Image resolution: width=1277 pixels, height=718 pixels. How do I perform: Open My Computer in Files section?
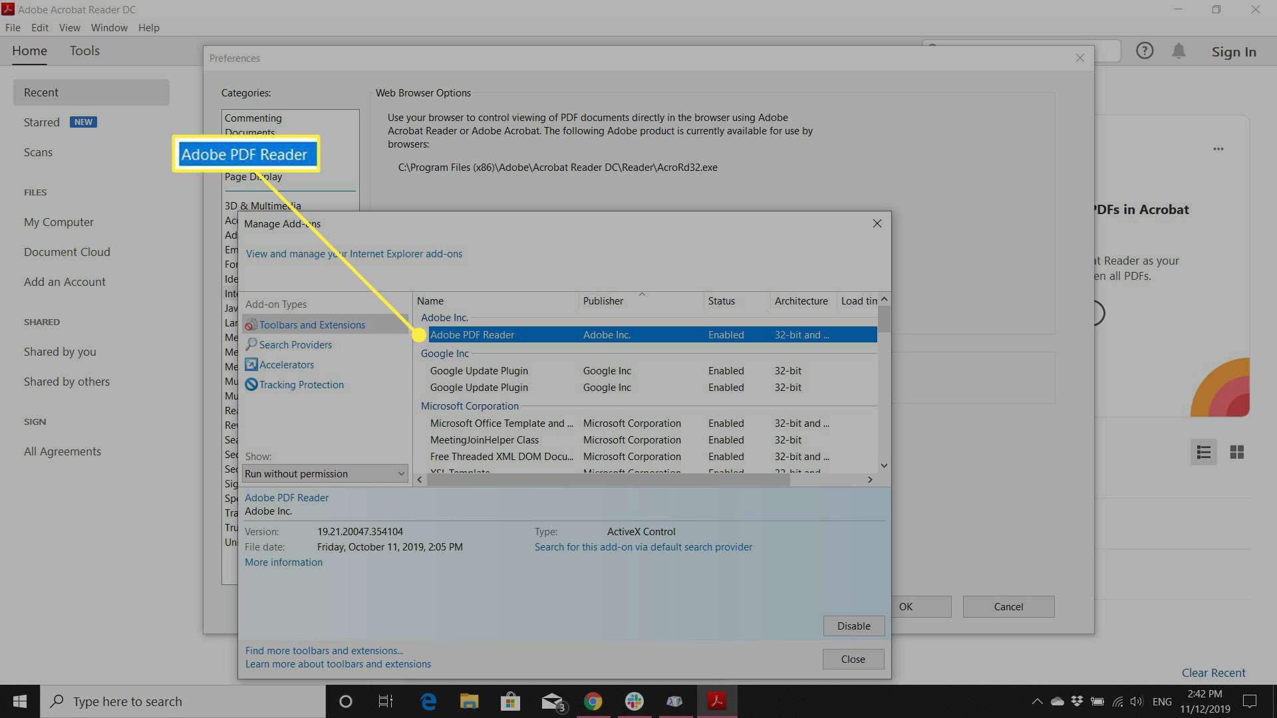(59, 222)
